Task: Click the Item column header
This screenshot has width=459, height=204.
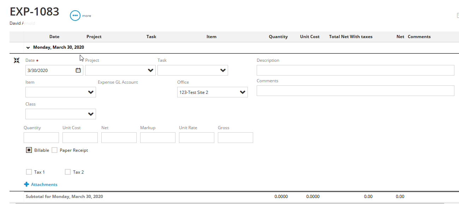Action: tap(211, 37)
